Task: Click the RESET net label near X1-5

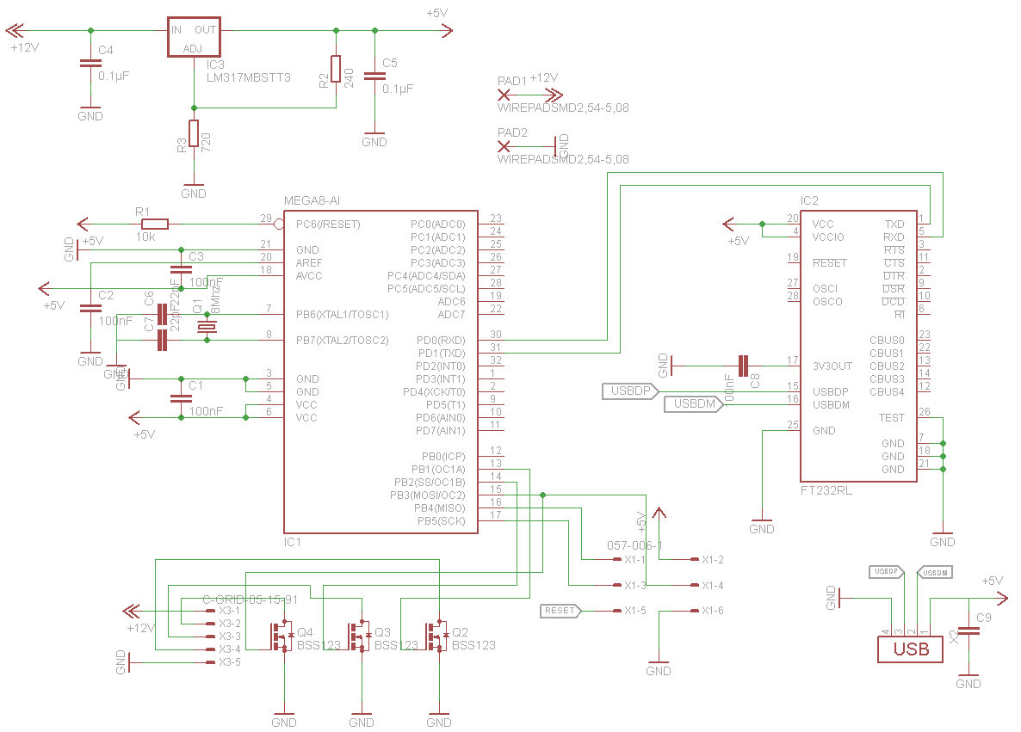Action: click(560, 611)
